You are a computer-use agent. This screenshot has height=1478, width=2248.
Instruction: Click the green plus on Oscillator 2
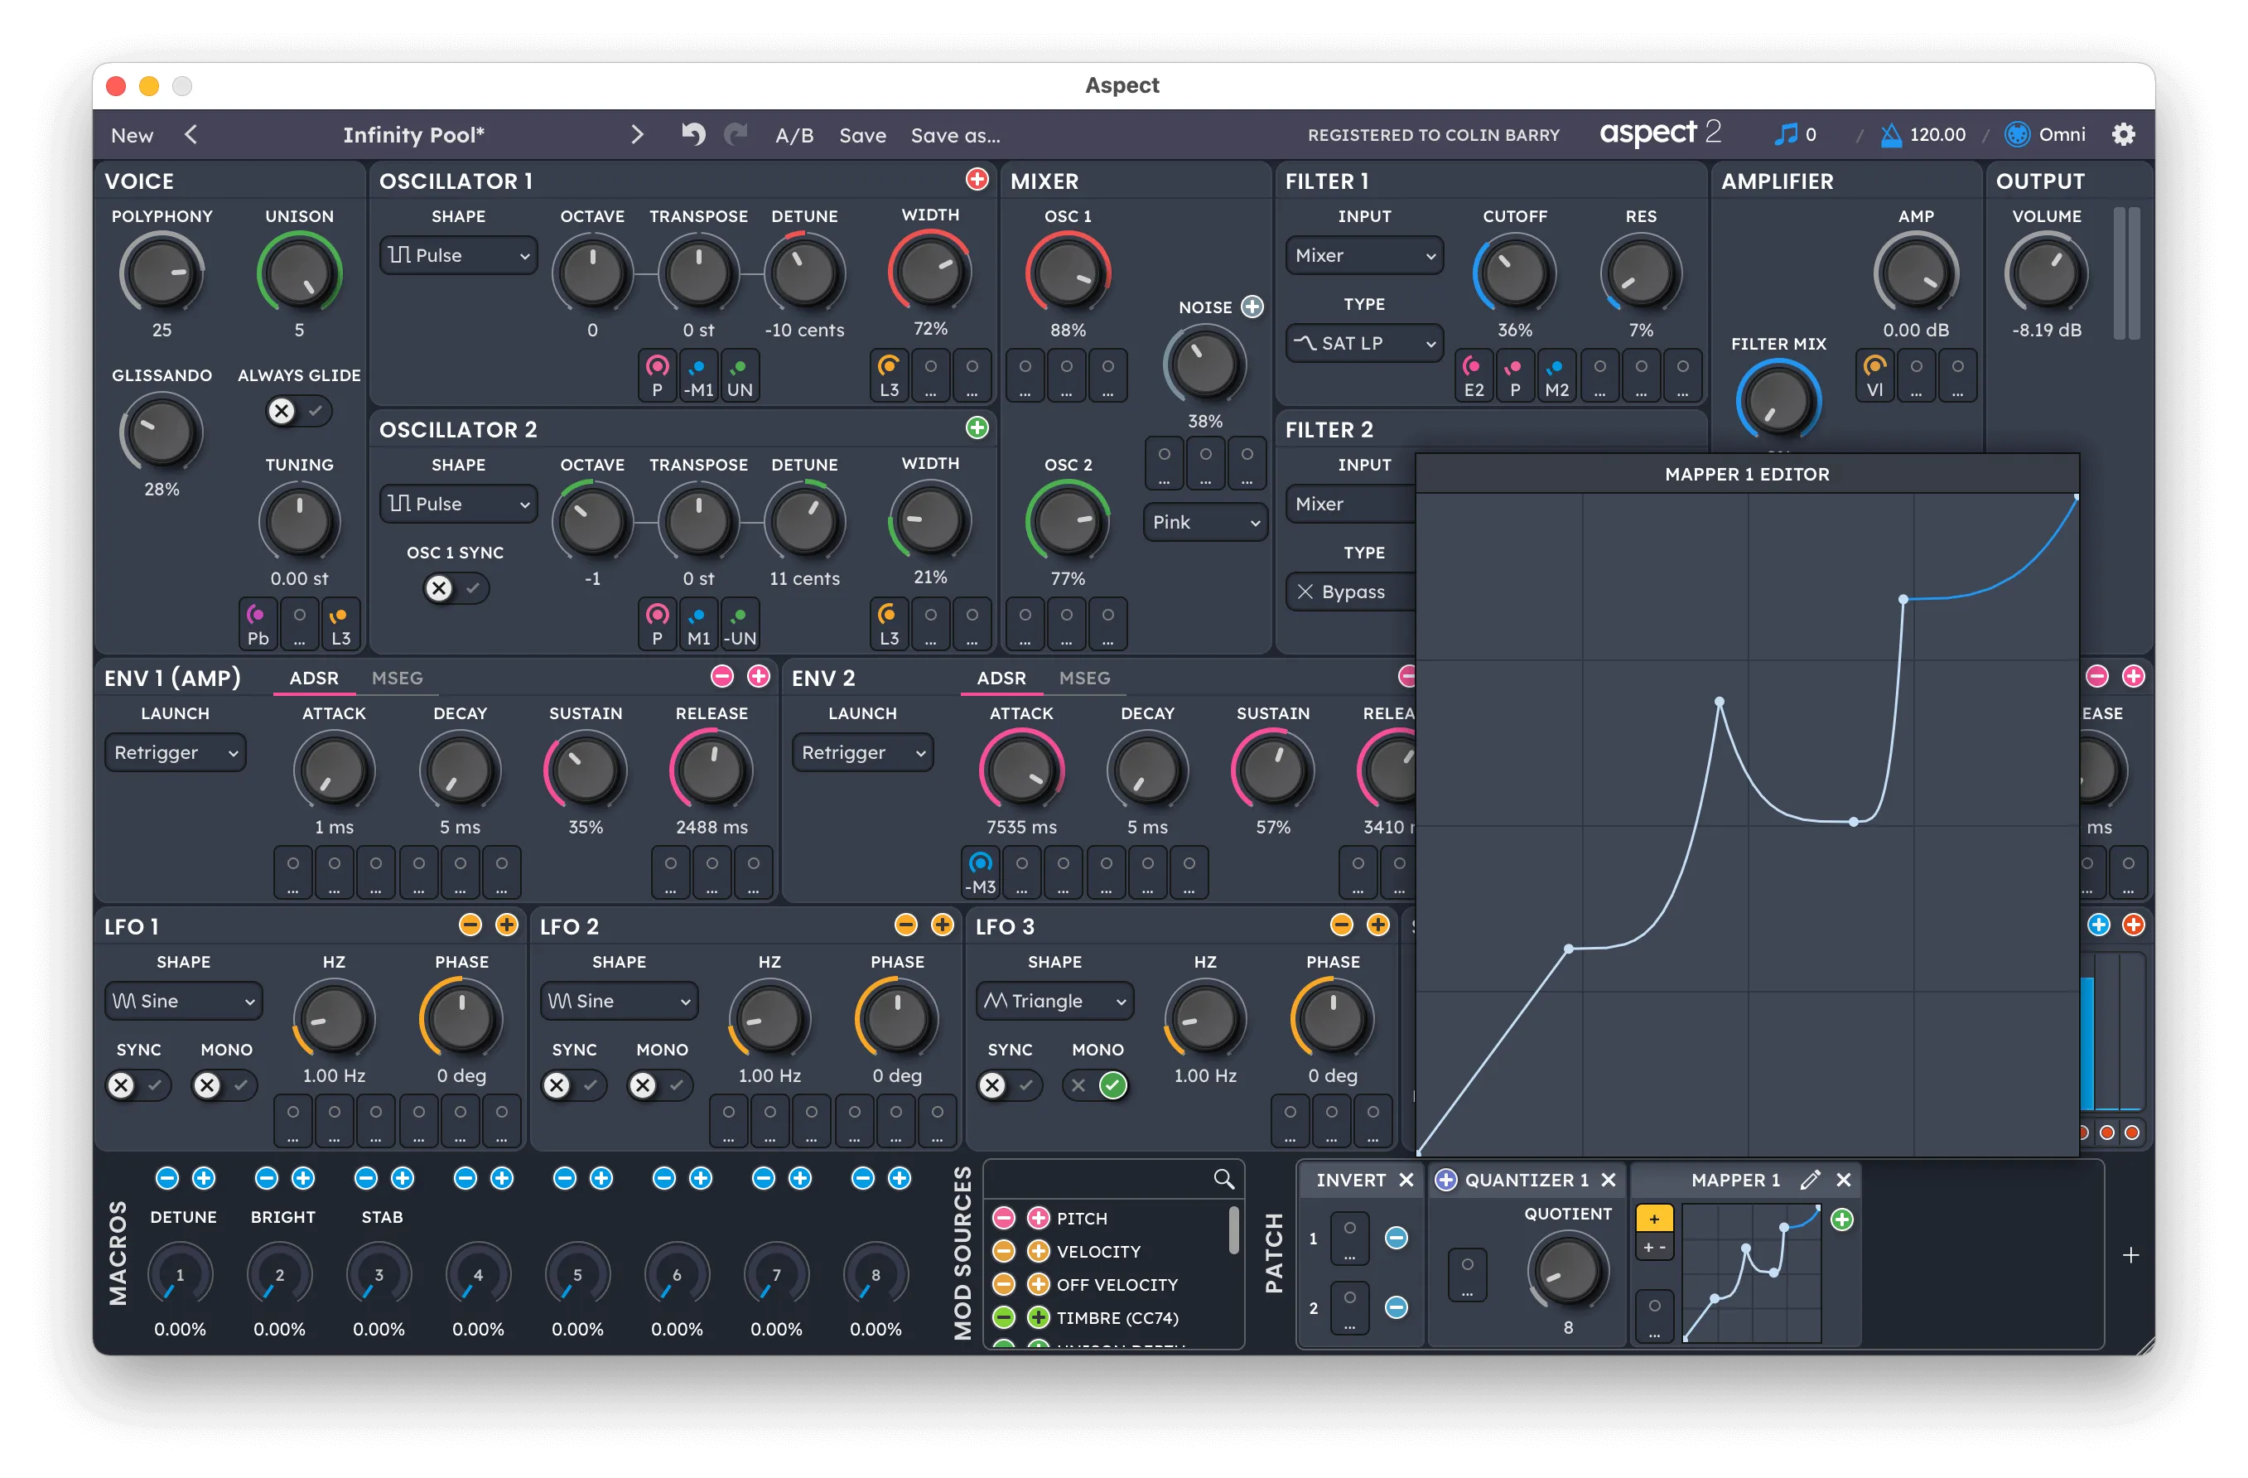click(x=977, y=427)
